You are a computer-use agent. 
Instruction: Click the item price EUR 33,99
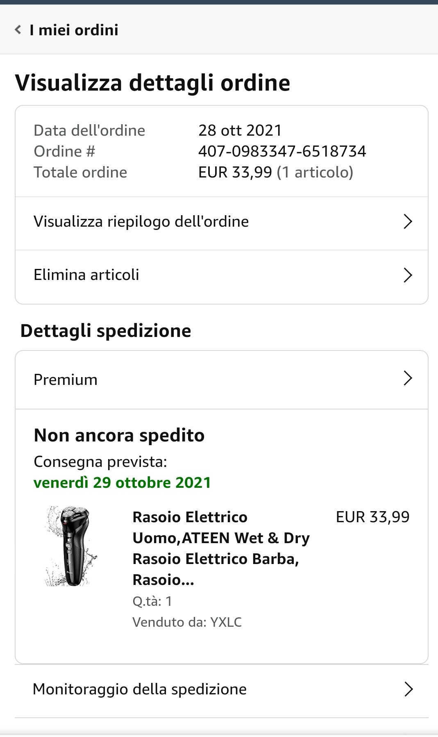(x=372, y=517)
